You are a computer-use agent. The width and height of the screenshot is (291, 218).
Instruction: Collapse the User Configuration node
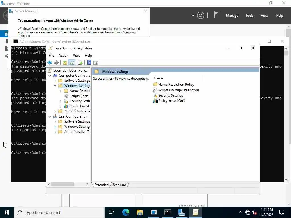[49, 117]
